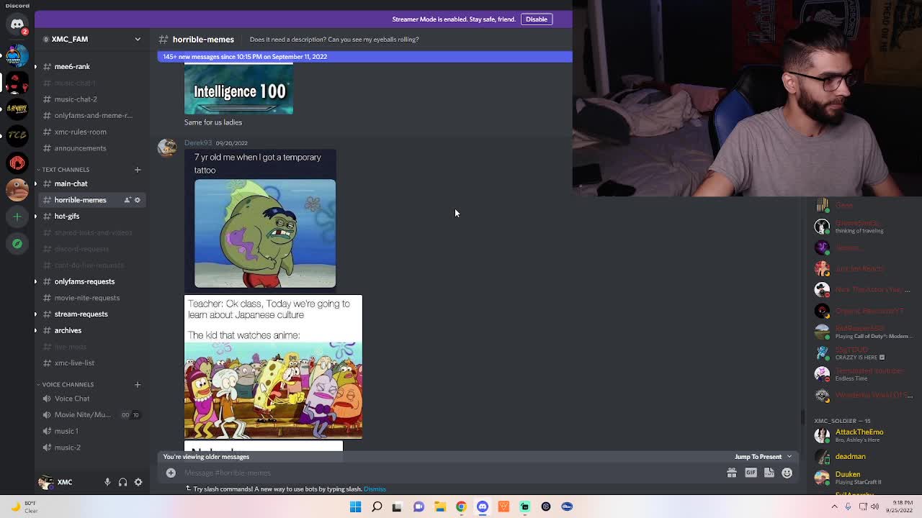922x518 pixels.
Task: Join the Voice Chat voice channel
Action: point(92,399)
